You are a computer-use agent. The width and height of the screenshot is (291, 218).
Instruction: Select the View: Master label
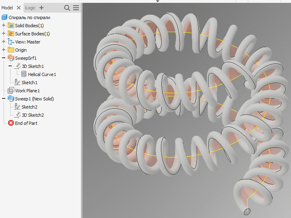coord(28,42)
